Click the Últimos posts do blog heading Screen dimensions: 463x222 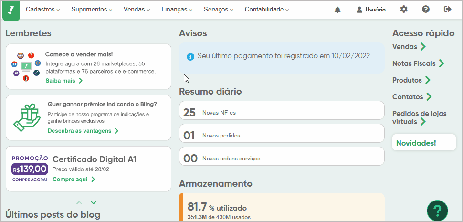click(53, 215)
